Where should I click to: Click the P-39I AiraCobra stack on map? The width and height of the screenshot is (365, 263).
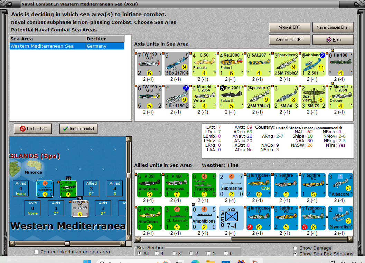68,189
